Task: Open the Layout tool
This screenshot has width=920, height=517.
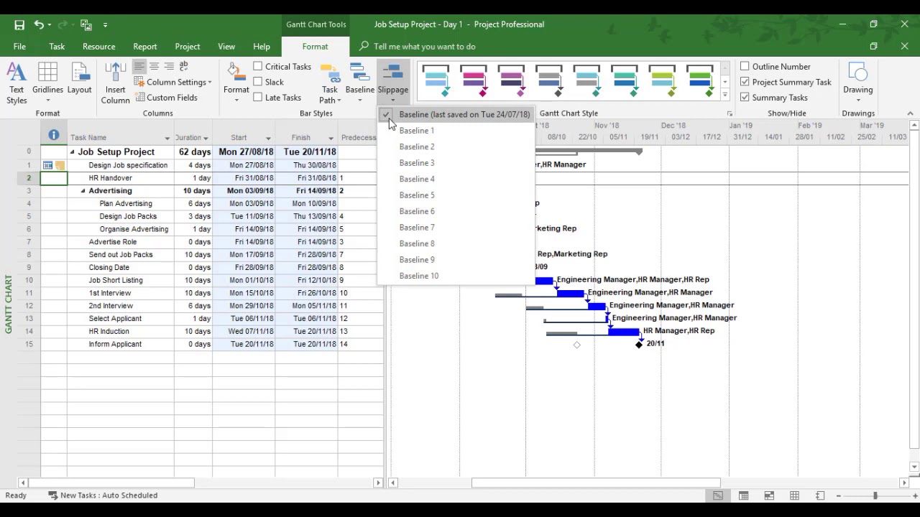Action: pos(79,79)
